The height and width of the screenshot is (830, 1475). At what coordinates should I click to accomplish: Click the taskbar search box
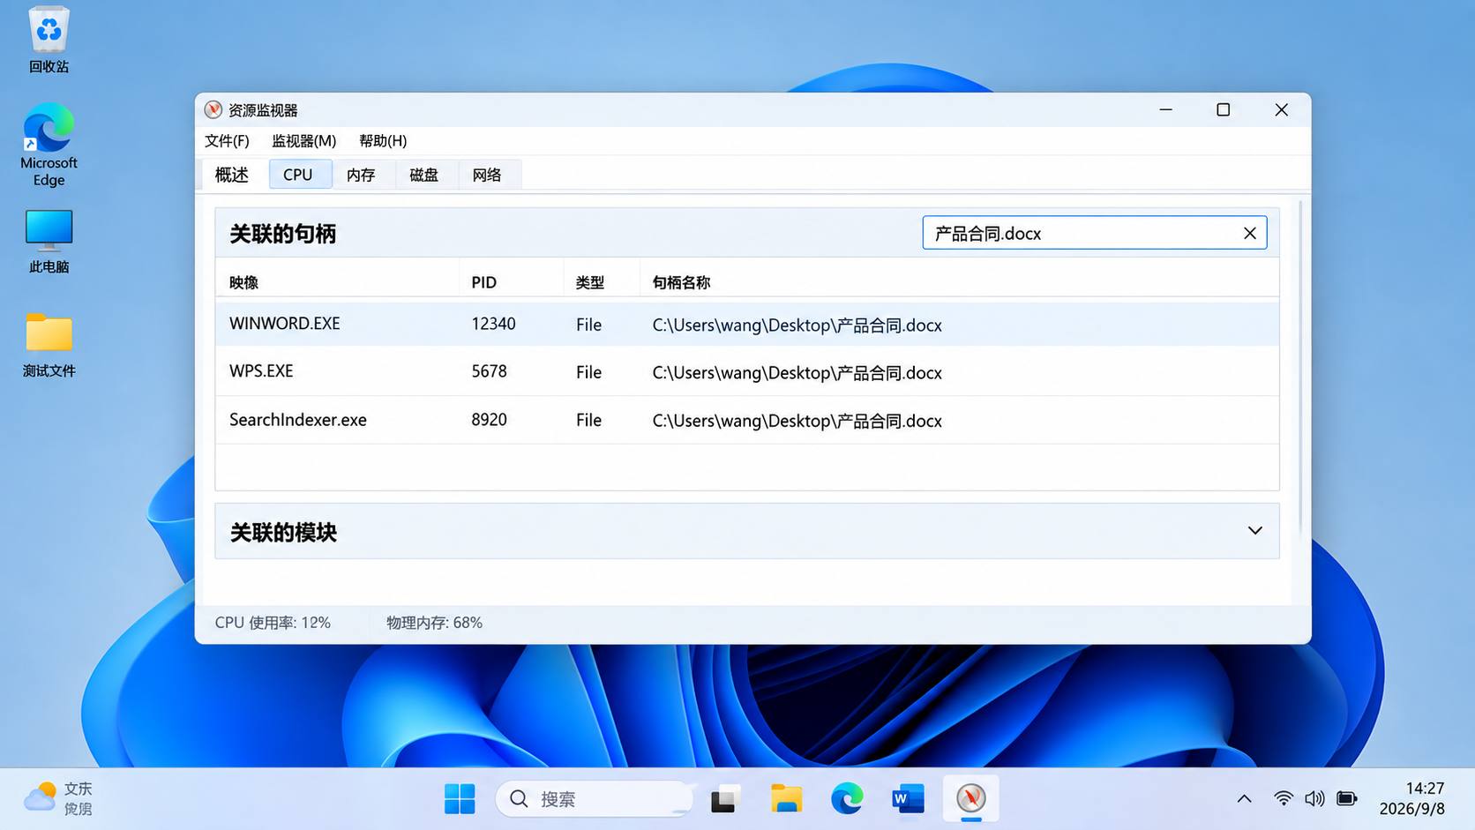tap(595, 799)
